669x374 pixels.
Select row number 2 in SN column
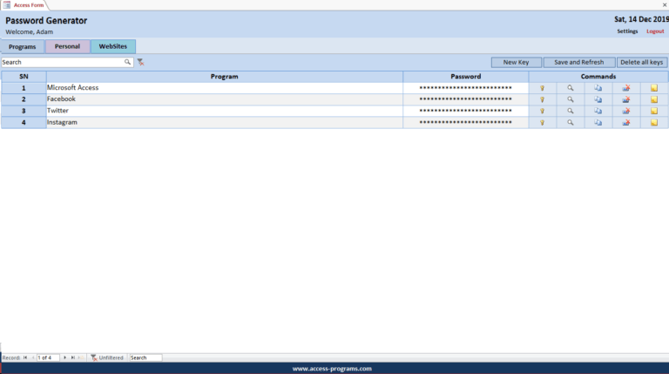click(24, 99)
